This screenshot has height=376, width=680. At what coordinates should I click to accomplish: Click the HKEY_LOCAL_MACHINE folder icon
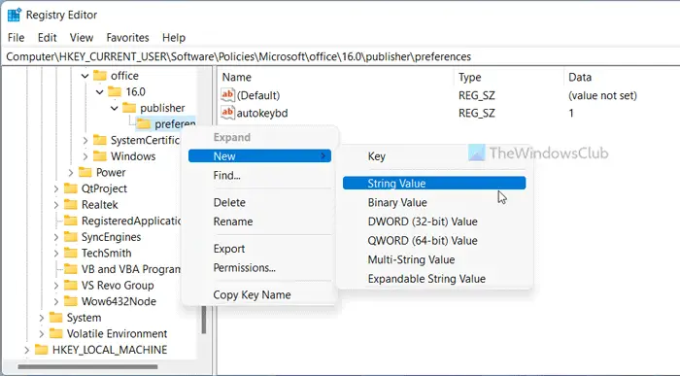[41, 350]
